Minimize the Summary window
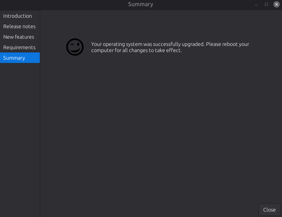Image resolution: width=282 pixels, height=217 pixels. [x=256, y=4]
